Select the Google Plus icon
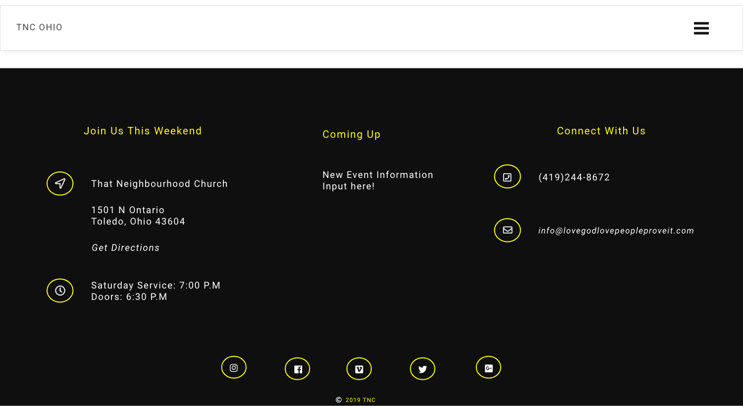 tap(488, 367)
